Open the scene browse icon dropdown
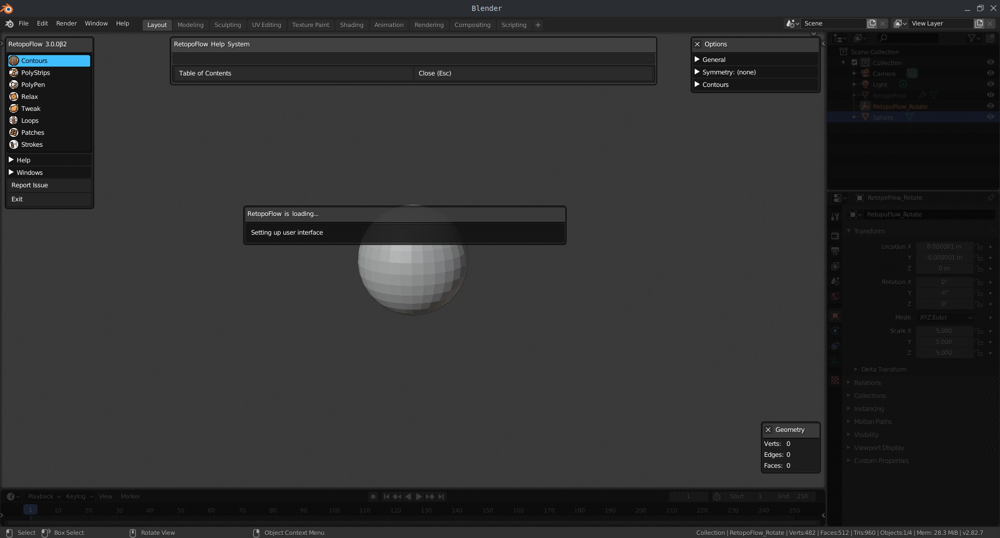 coord(793,23)
